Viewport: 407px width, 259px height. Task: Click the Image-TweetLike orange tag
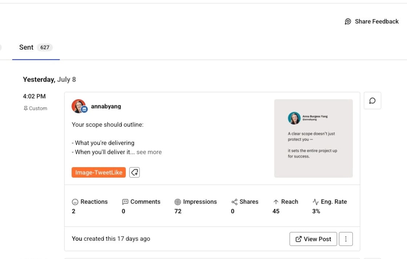[x=98, y=172]
